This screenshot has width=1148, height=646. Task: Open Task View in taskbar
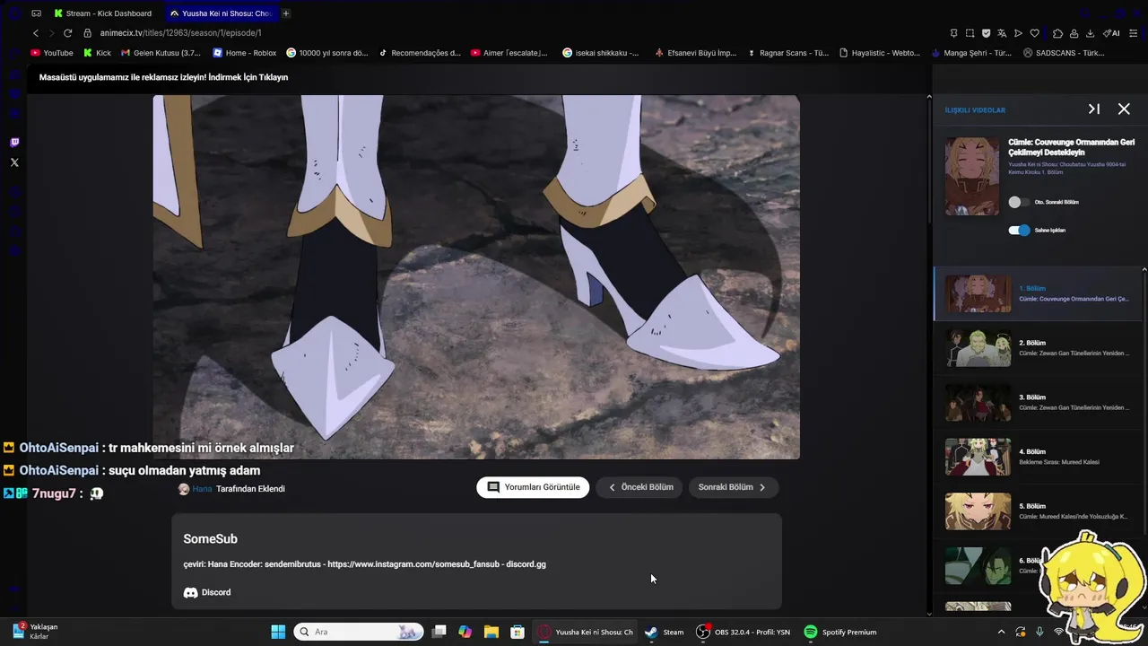click(x=439, y=632)
